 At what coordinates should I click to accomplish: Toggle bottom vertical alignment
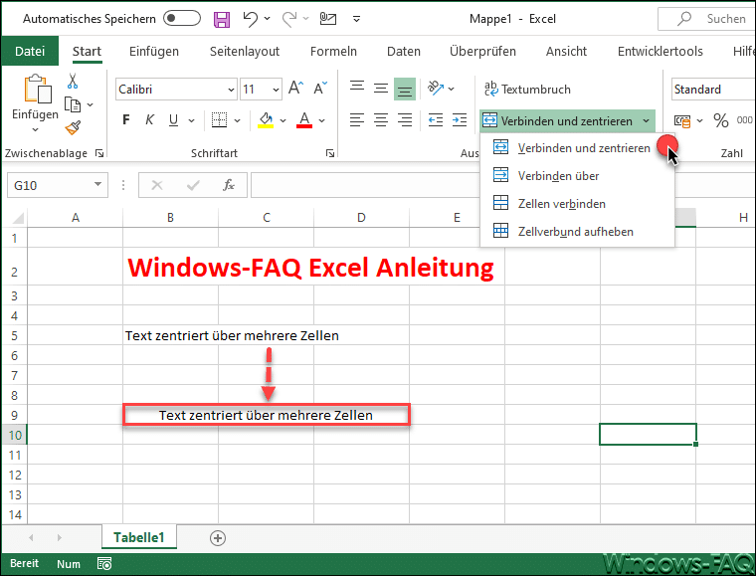coord(405,90)
